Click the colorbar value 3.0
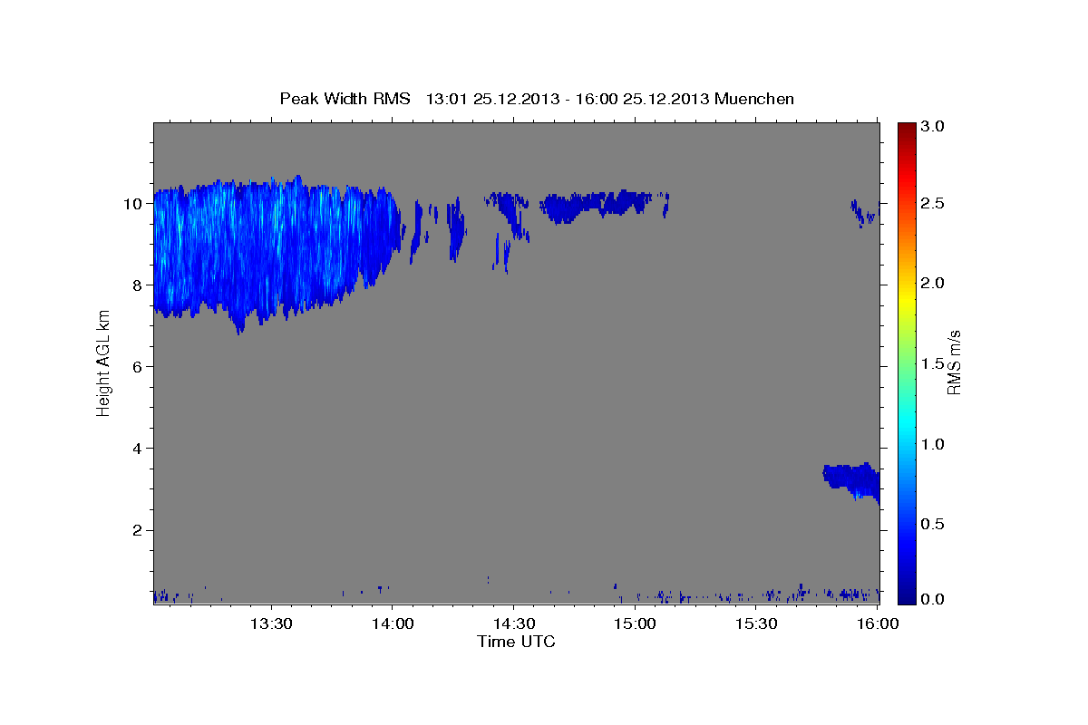 click(933, 127)
